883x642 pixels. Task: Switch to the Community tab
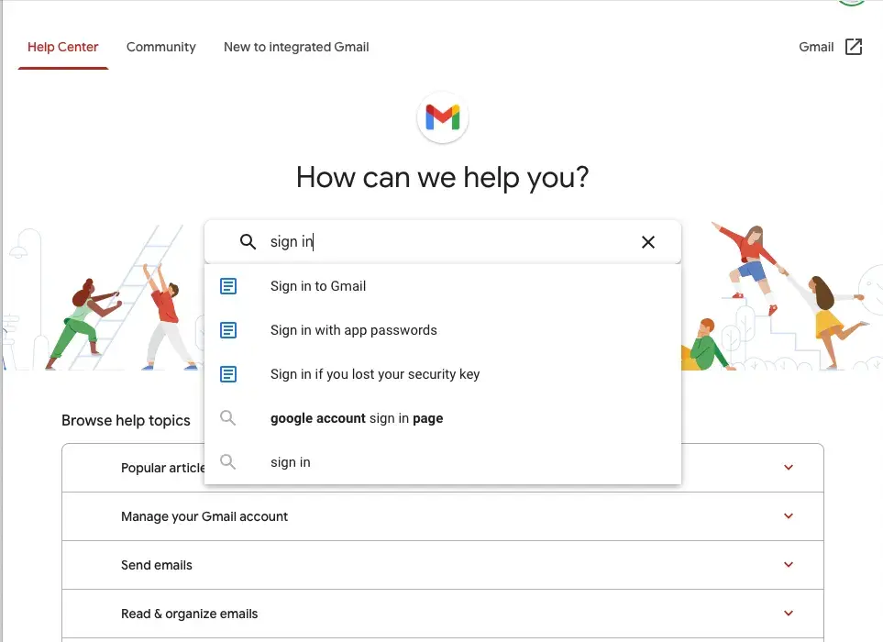(x=161, y=47)
